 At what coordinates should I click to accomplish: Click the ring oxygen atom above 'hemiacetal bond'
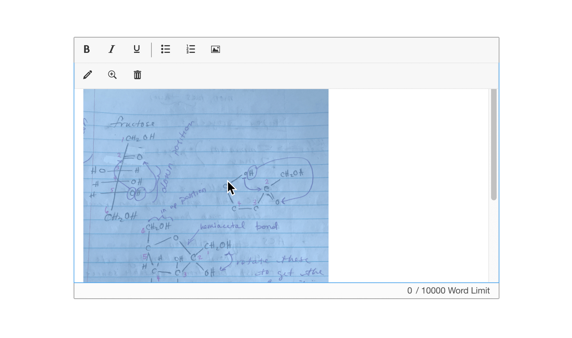point(175,238)
